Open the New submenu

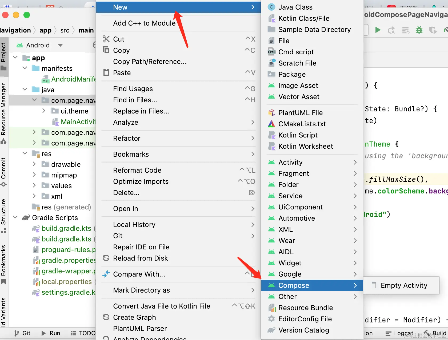coord(178,7)
